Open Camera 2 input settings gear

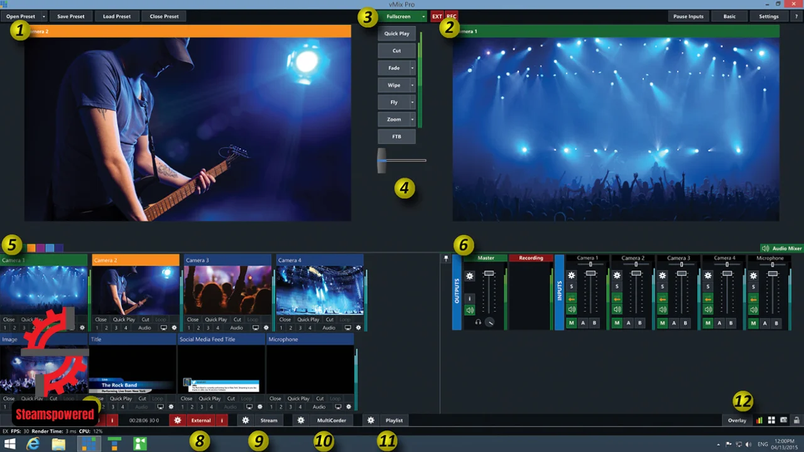(x=175, y=328)
